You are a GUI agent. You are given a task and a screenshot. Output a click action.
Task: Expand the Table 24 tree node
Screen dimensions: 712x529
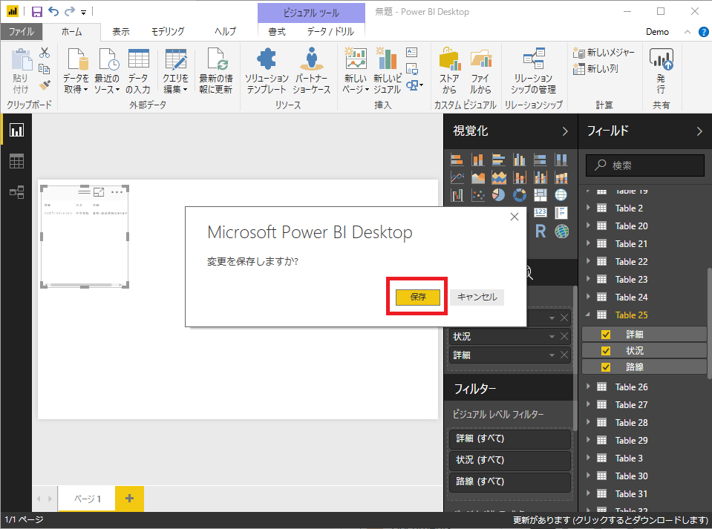[588, 297]
